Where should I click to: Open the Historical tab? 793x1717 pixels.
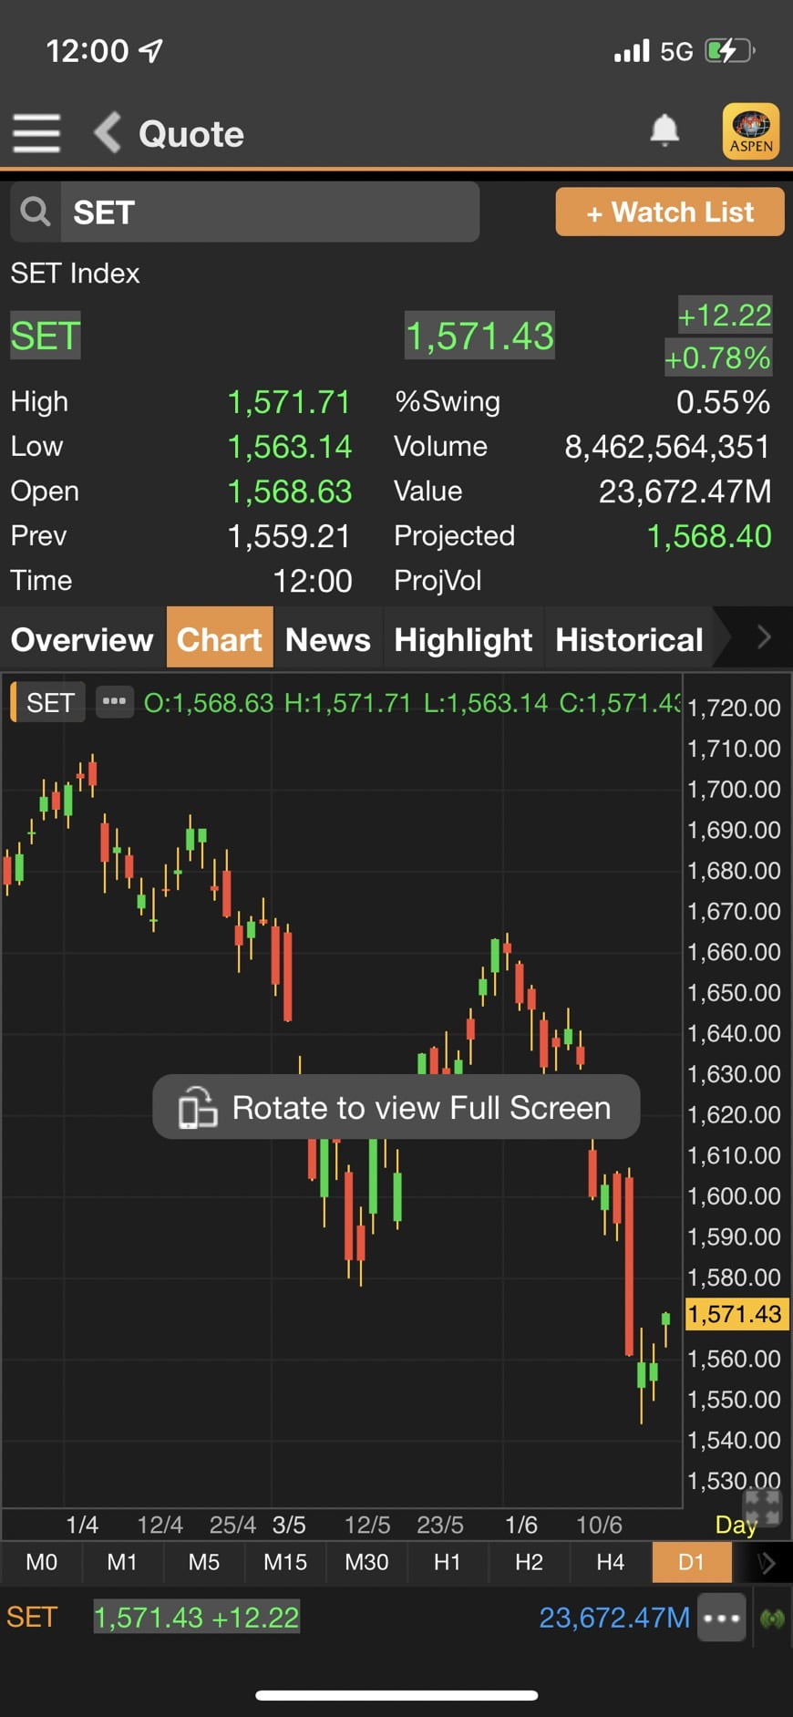tap(629, 639)
